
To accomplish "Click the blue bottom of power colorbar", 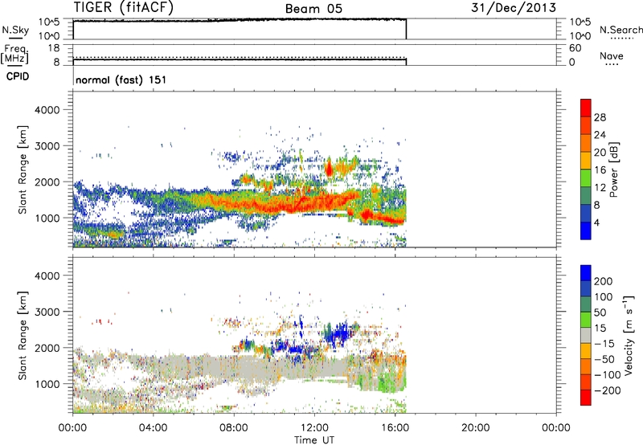I will point(586,231).
